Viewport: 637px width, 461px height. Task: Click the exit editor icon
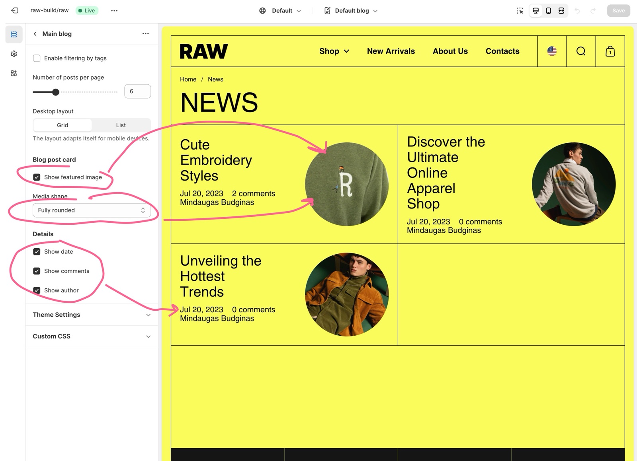[15, 10]
